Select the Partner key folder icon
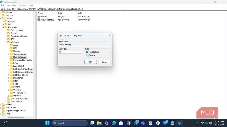This screenshot has height=127, width=227. coord(3,12)
